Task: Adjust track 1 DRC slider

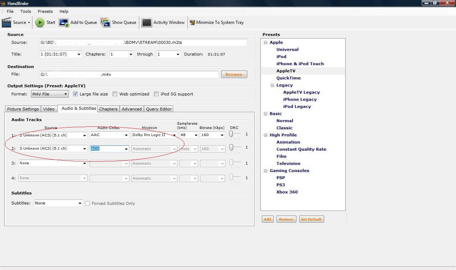Action: click(x=231, y=134)
